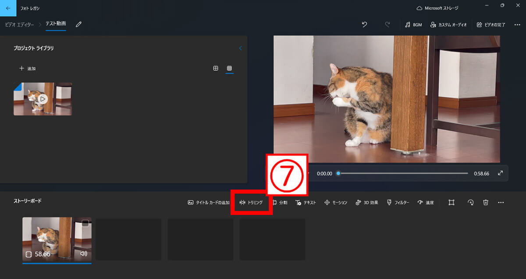Viewport: 526px width, 279px height.
Task: Open the storyboard's more options ellipsis
Action: click(x=501, y=202)
